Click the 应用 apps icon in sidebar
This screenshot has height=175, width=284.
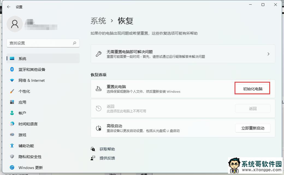coord(12,102)
